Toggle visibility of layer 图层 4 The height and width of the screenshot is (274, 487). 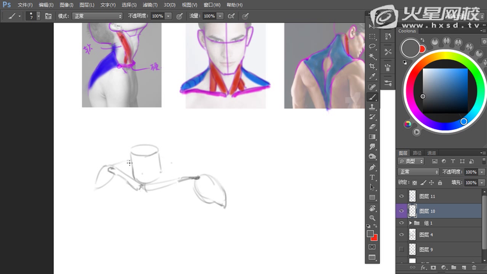click(x=402, y=235)
